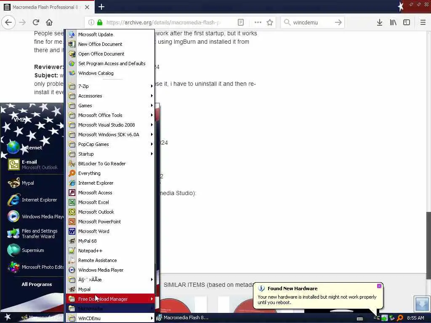Launch Microsoft Word from the programs menu
This screenshot has width=431, height=323.
[x=110, y=231]
